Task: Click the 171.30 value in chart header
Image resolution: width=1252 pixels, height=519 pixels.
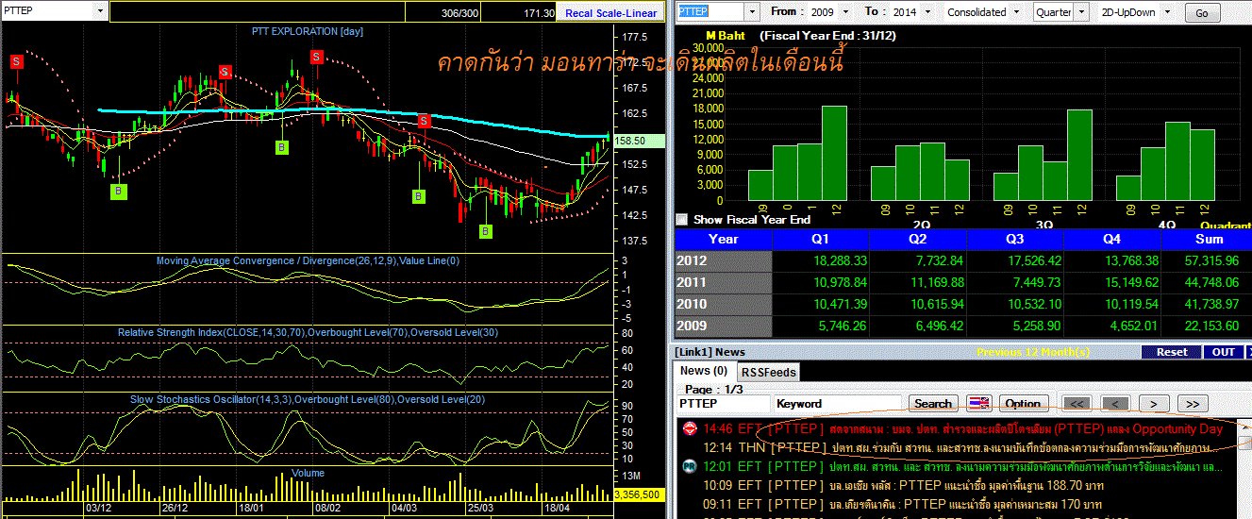Action: (538, 13)
